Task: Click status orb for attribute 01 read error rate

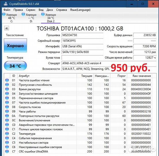Action: click(x=7, y=80)
